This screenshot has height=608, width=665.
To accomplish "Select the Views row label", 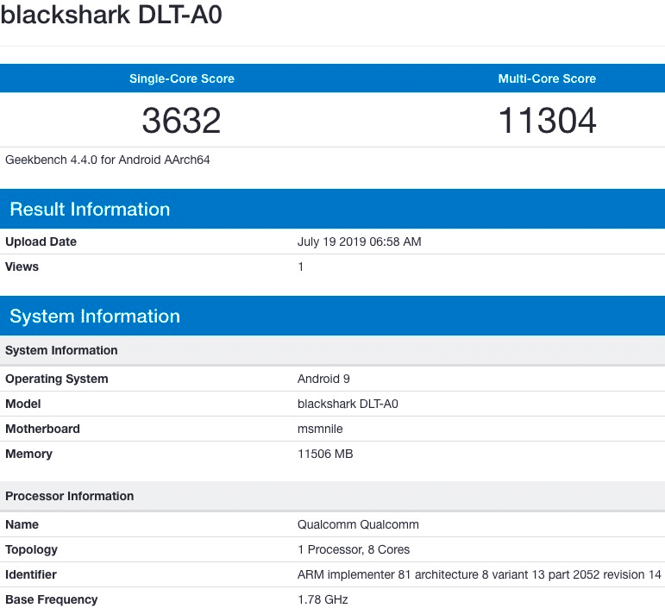I will [x=22, y=266].
